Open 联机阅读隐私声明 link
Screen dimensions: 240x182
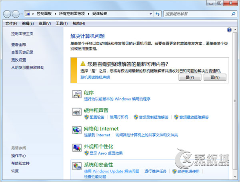(x=95, y=77)
